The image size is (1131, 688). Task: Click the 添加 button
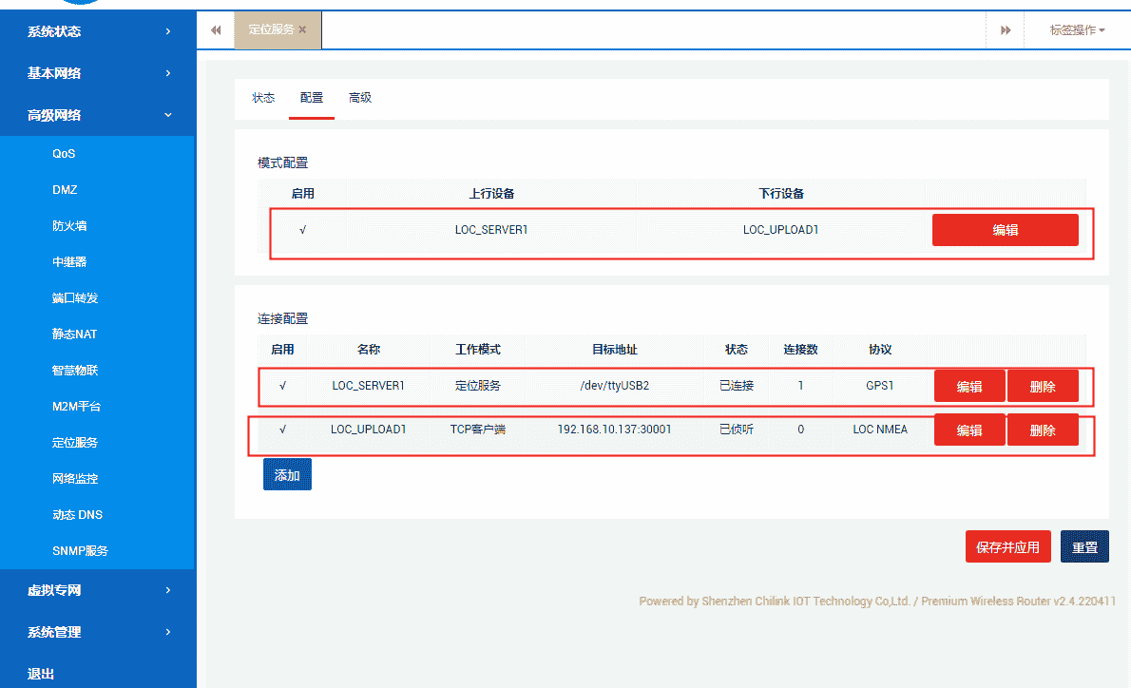click(287, 473)
